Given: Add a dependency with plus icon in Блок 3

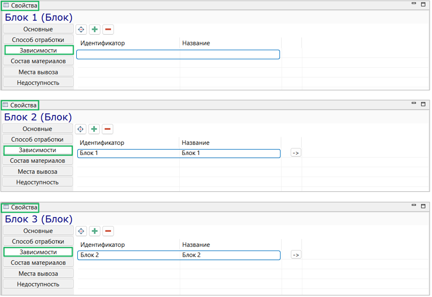Looking at the screenshot, I should pos(94,231).
